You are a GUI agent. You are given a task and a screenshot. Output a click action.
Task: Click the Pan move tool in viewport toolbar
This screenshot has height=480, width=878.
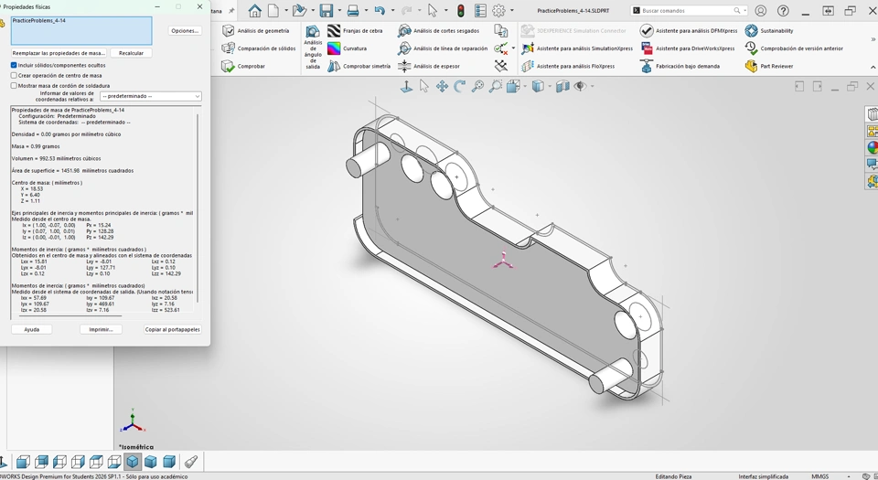[x=442, y=86]
